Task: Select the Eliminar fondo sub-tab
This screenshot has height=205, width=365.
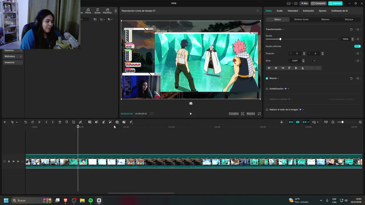Action: coord(301,19)
